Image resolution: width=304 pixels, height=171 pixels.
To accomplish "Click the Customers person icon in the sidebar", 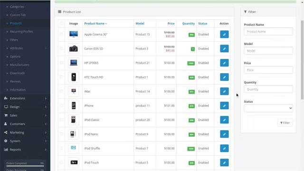I will [6, 124].
